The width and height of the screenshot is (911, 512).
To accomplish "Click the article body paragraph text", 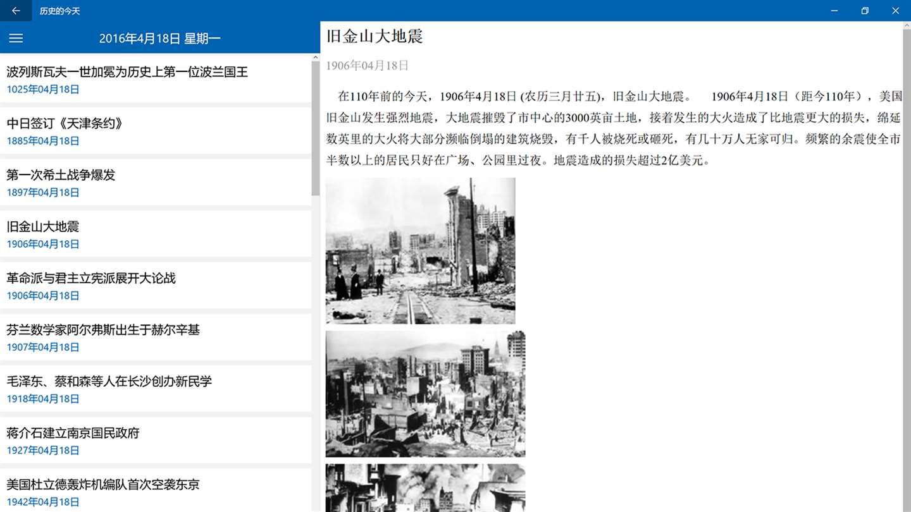I will [614, 128].
